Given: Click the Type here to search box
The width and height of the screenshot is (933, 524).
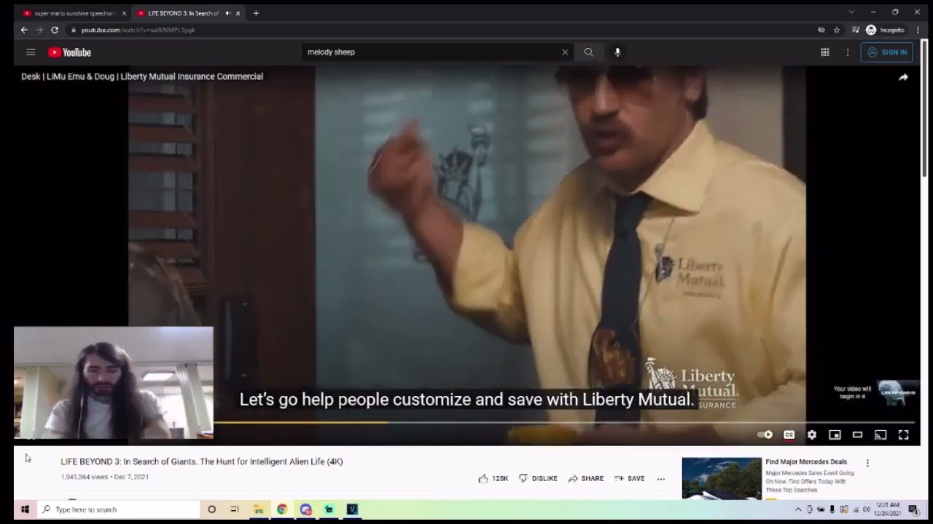Looking at the screenshot, I should [117, 509].
